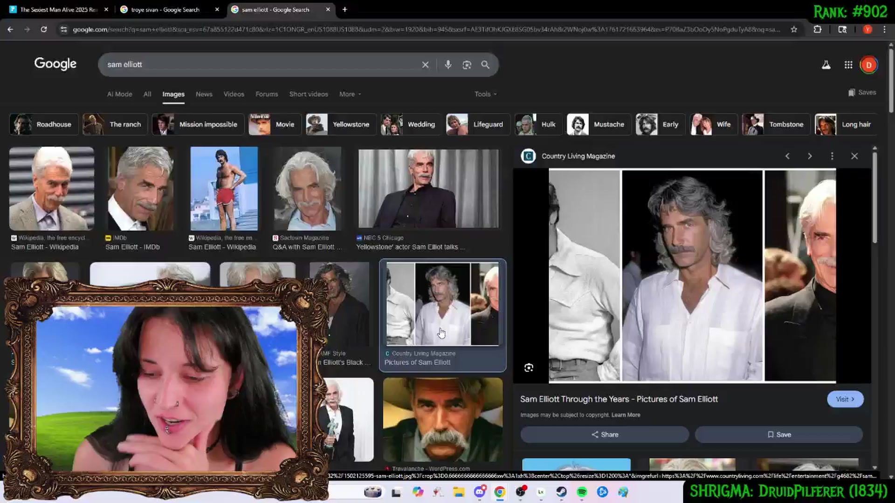Filter by the Mustache chip
This screenshot has width=895, height=503.
599,124
